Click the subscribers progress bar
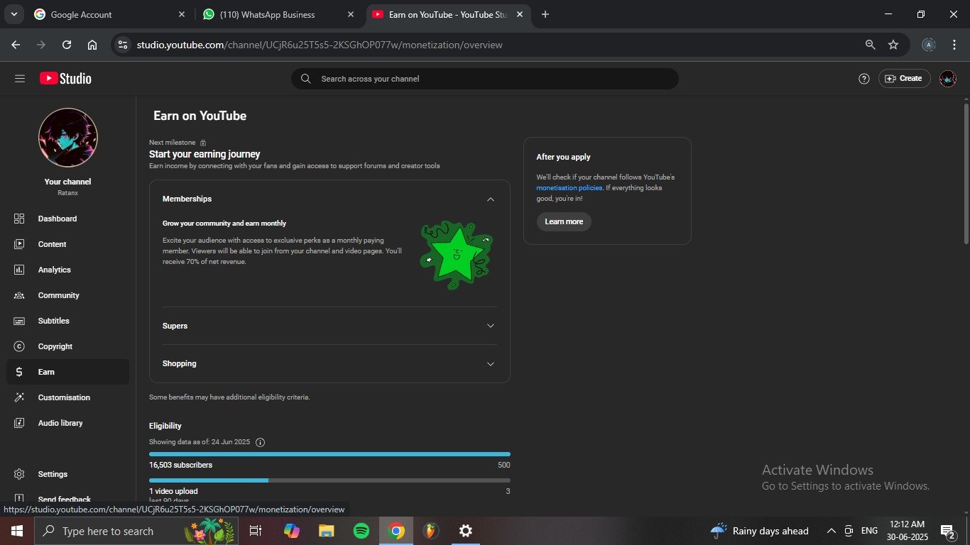 [329, 454]
